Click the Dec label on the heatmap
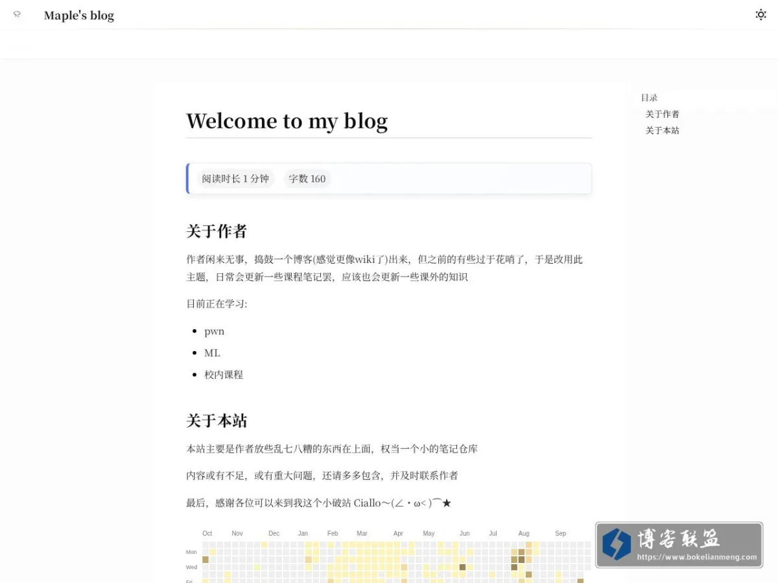 pyautogui.click(x=274, y=534)
